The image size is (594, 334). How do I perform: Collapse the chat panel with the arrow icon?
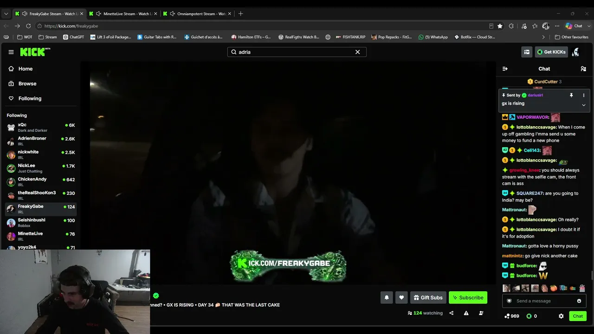pyautogui.click(x=505, y=69)
